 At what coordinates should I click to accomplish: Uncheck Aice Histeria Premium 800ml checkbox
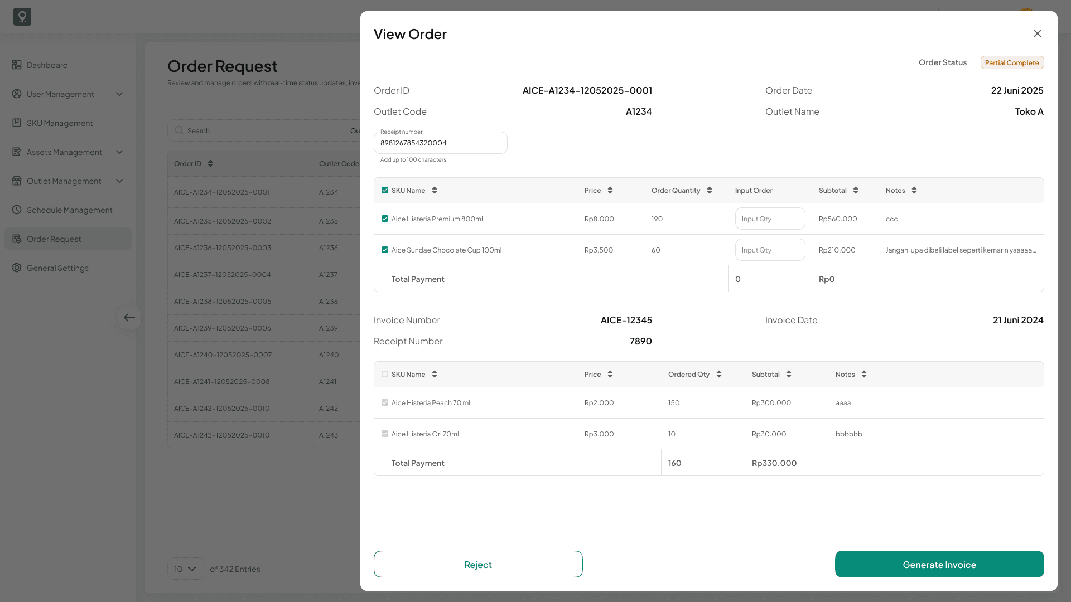[385, 219]
